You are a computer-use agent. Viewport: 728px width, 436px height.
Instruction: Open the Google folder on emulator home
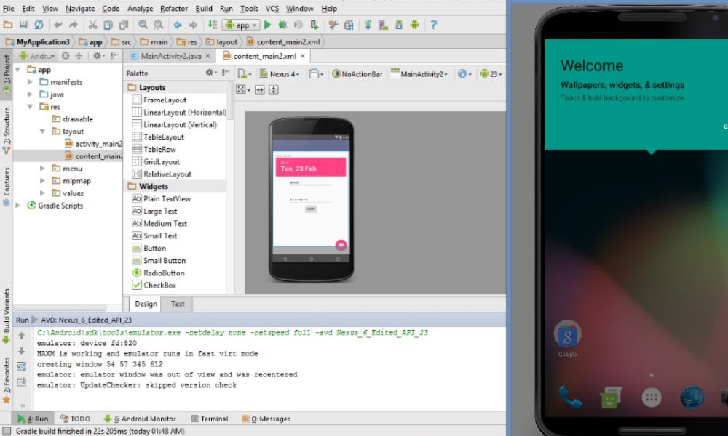pyautogui.click(x=567, y=339)
